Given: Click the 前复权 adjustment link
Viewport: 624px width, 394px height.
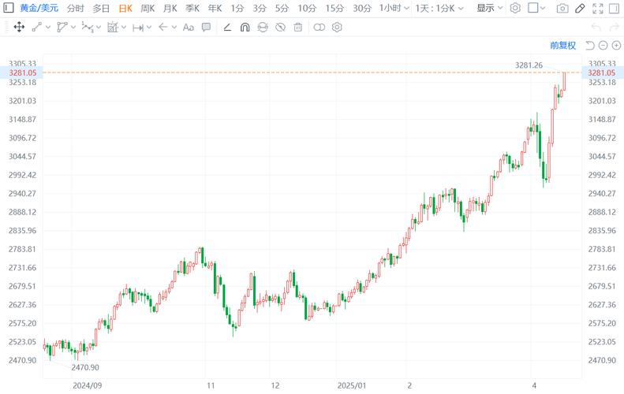Looking at the screenshot, I should tap(562, 46).
